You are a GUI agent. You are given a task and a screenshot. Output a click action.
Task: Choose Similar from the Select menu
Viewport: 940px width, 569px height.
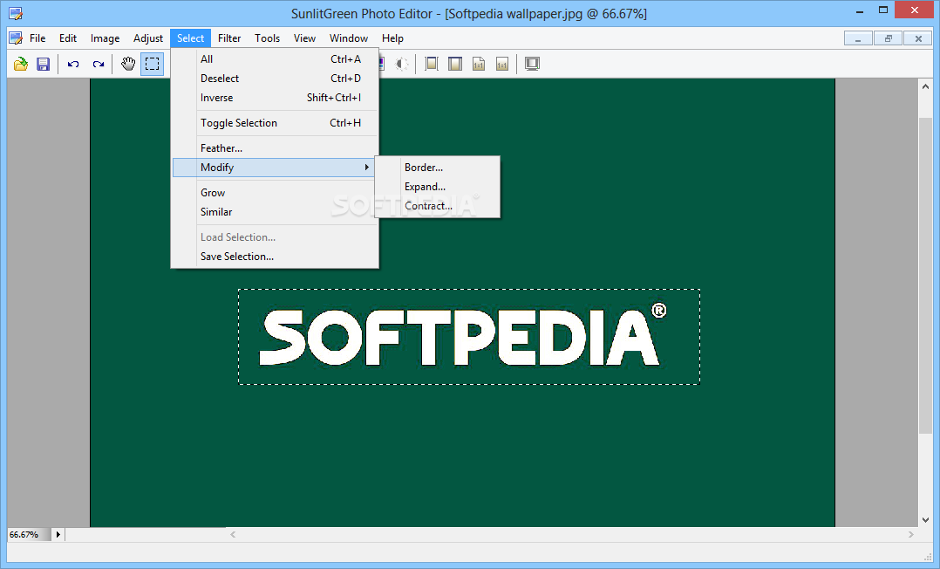pos(276,211)
